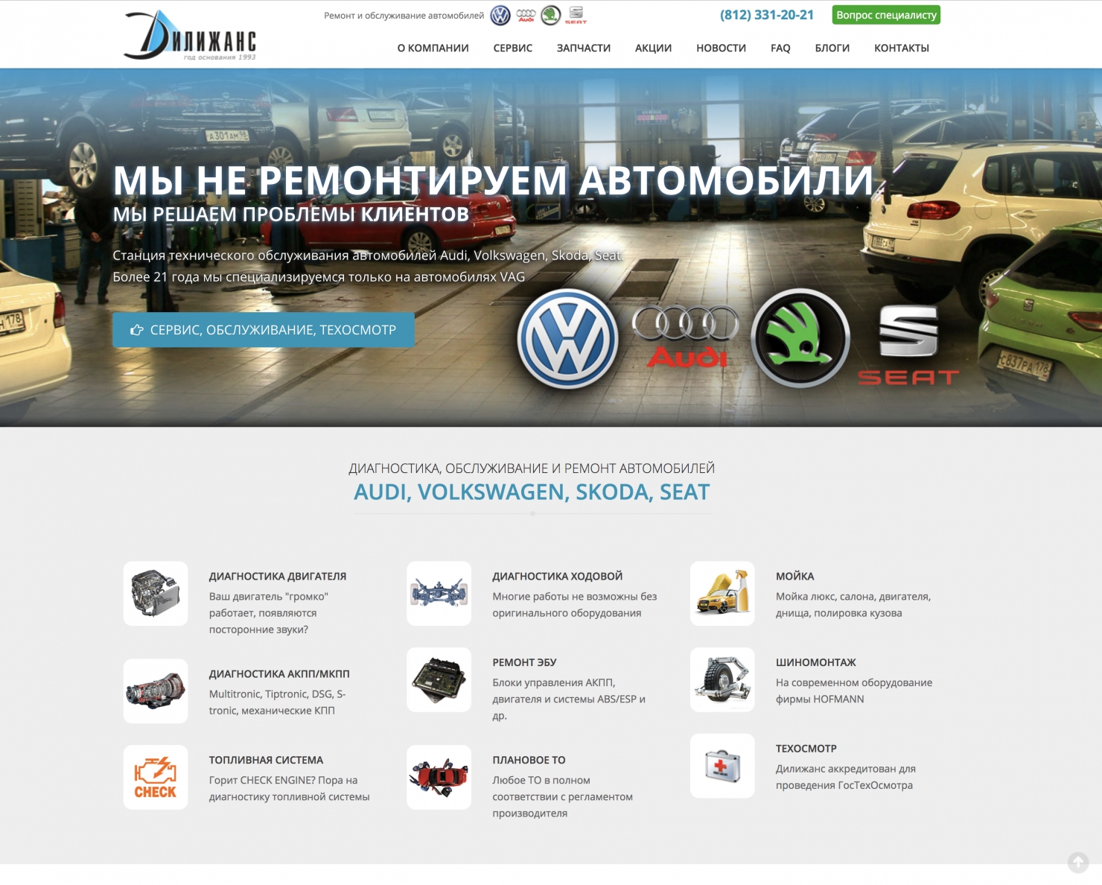
Task: Click the large Volkswagen logo in the banner
Action: (568, 338)
